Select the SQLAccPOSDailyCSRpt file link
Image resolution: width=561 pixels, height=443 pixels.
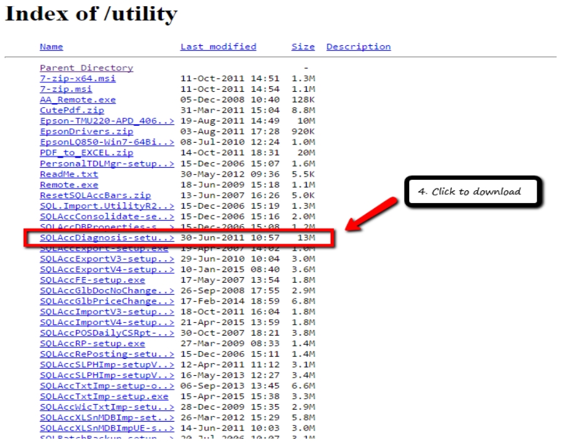(107, 334)
